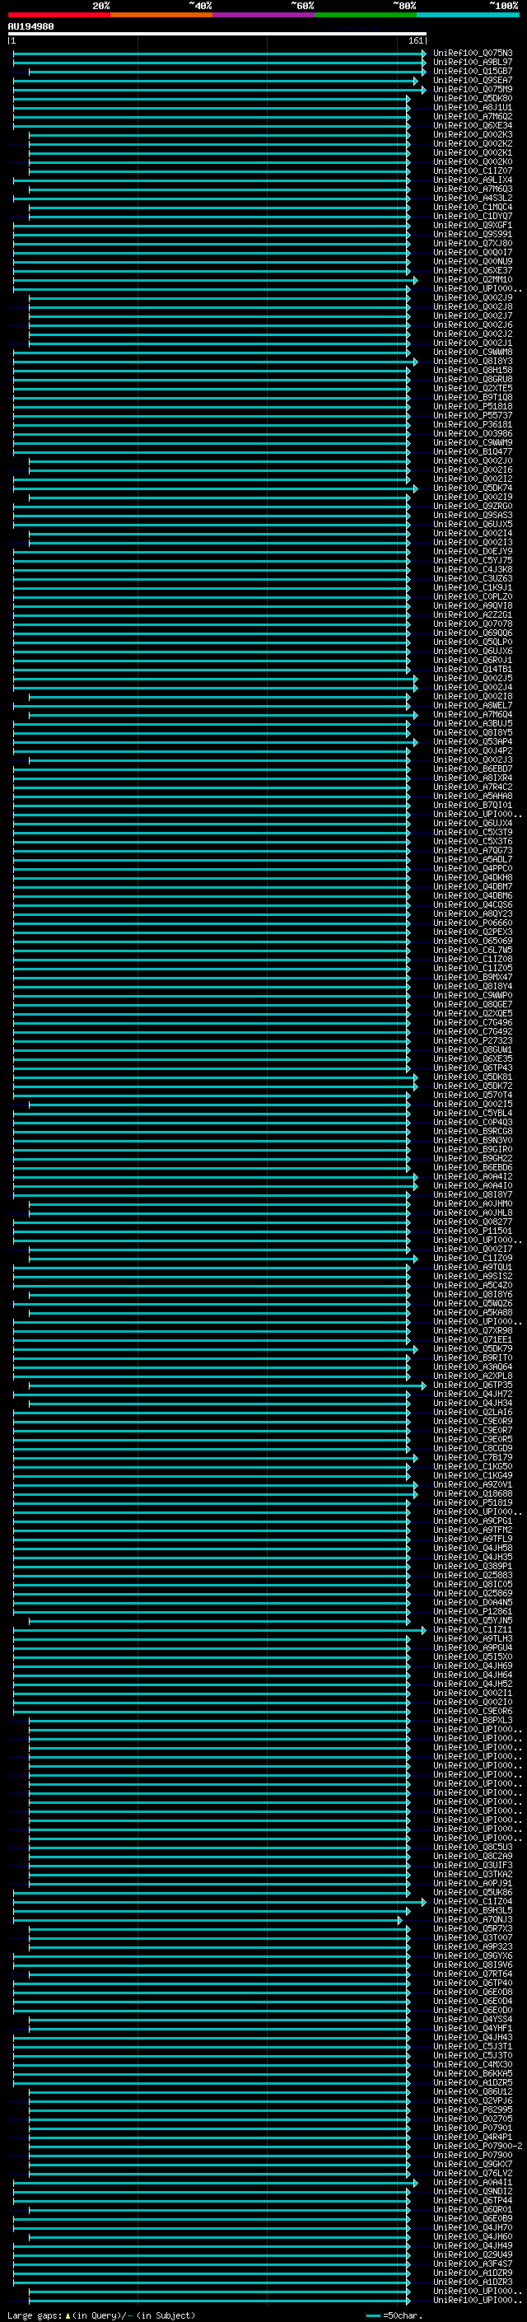527x2322 pixels.
Task: Click the green ~80% identity legend segment
Action: click(x=366, y=15)
